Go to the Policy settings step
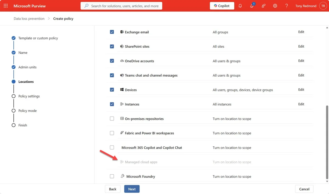This screenshot has width=329, height=194. [x=29, y=96]
